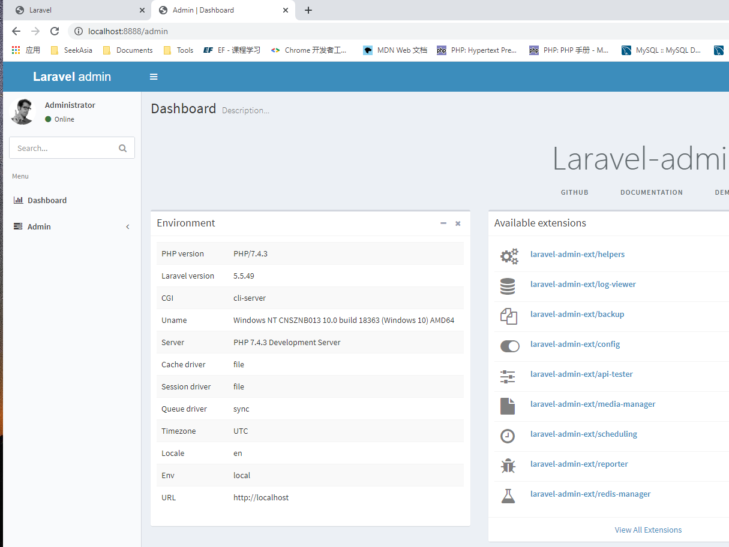Click the flask icon for redis-manager extension

[508, 496]
